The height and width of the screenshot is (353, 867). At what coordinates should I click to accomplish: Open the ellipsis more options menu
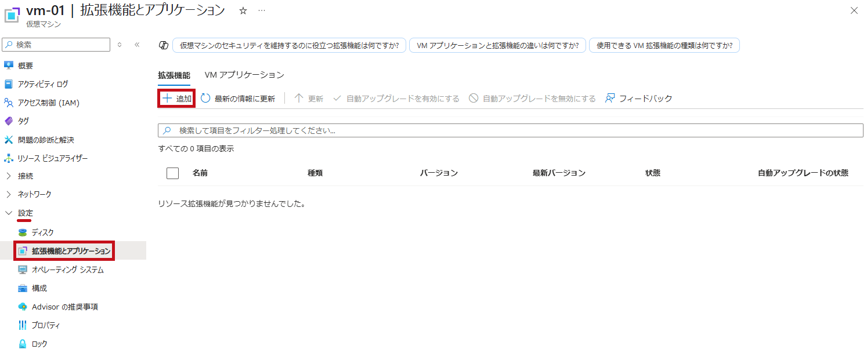(262, 10)
